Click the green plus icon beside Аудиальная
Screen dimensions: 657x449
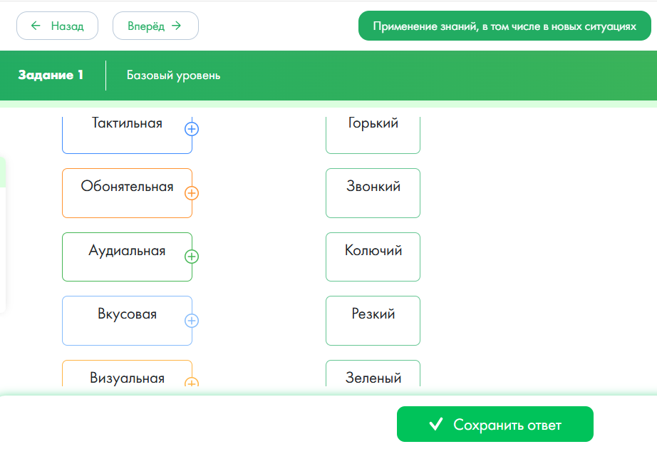coord(192,257)
